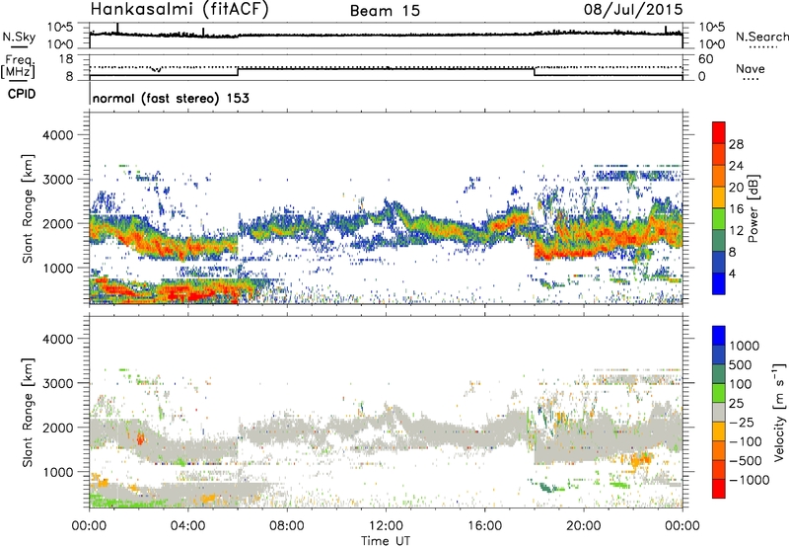Screen dimensions: 789x547
Task: Click the "Velocity [m s-1]" colorbar title
Action: point(779,412)
